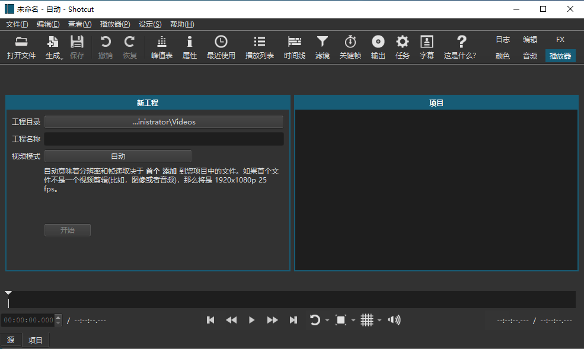584x349 pixels.
Task: Open the 编辑(E) menu
Action: coord(48,24)
